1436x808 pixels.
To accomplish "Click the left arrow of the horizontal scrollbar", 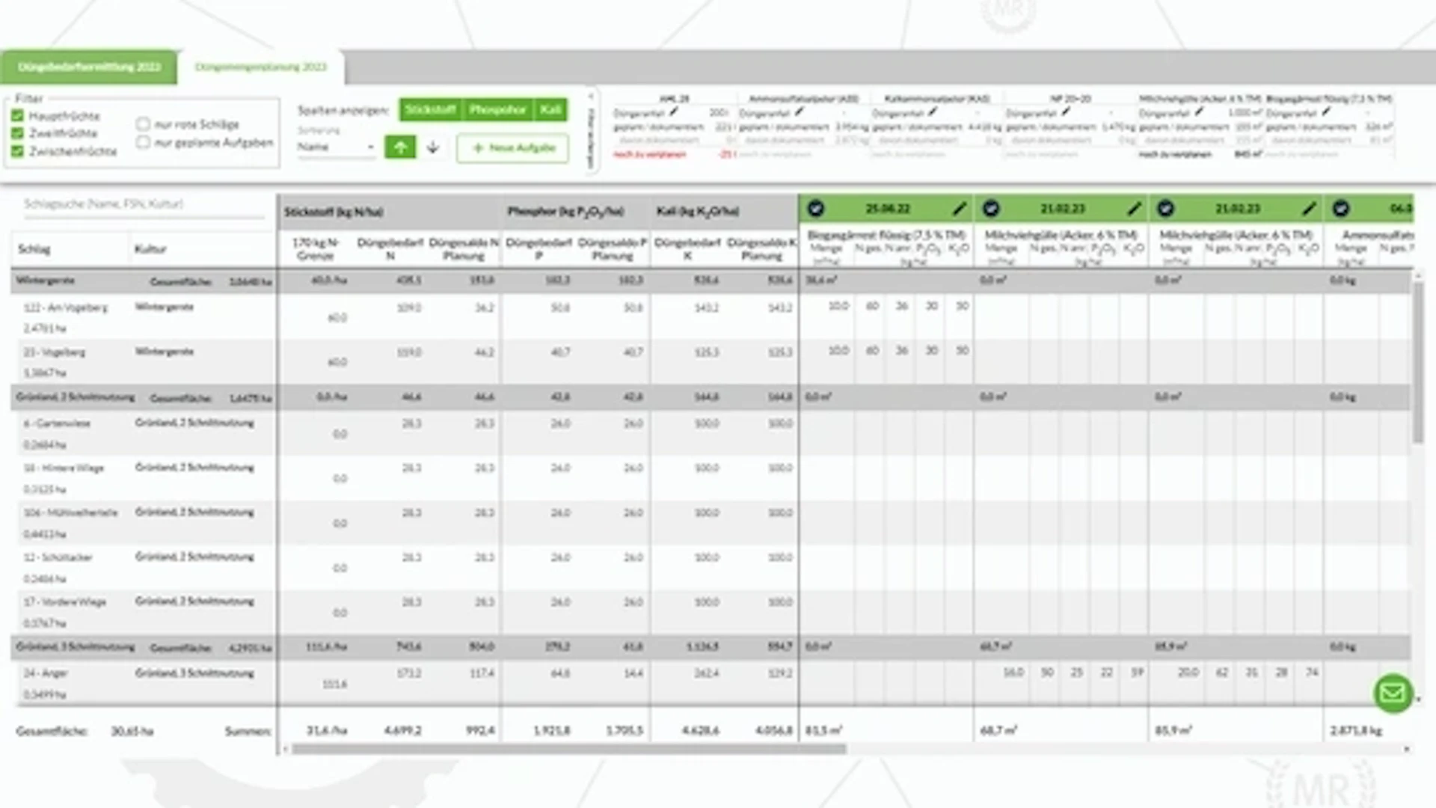I will [x=285, y=749].
